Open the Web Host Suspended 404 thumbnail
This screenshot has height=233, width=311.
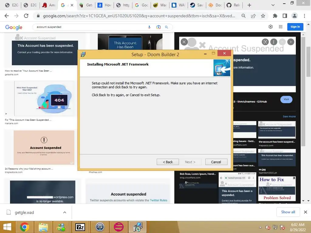[x=44, y=98]
